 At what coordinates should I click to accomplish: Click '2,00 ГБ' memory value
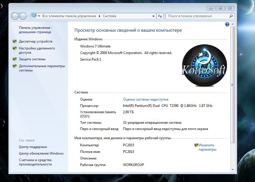click(128, 112)
